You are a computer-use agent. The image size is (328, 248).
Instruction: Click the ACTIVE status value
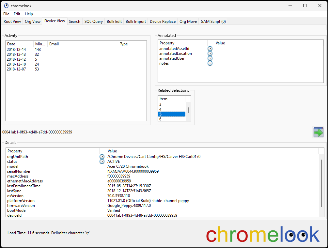[x=114, y=162]
